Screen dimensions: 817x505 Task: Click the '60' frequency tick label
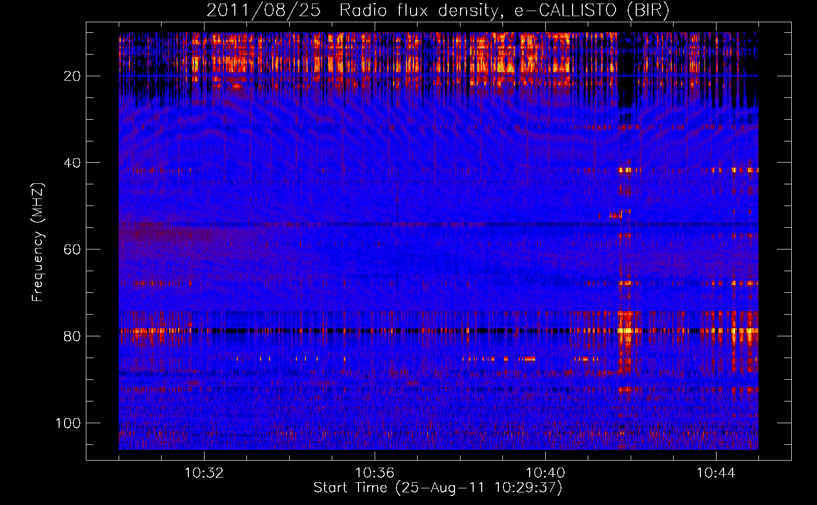point(73,249)
